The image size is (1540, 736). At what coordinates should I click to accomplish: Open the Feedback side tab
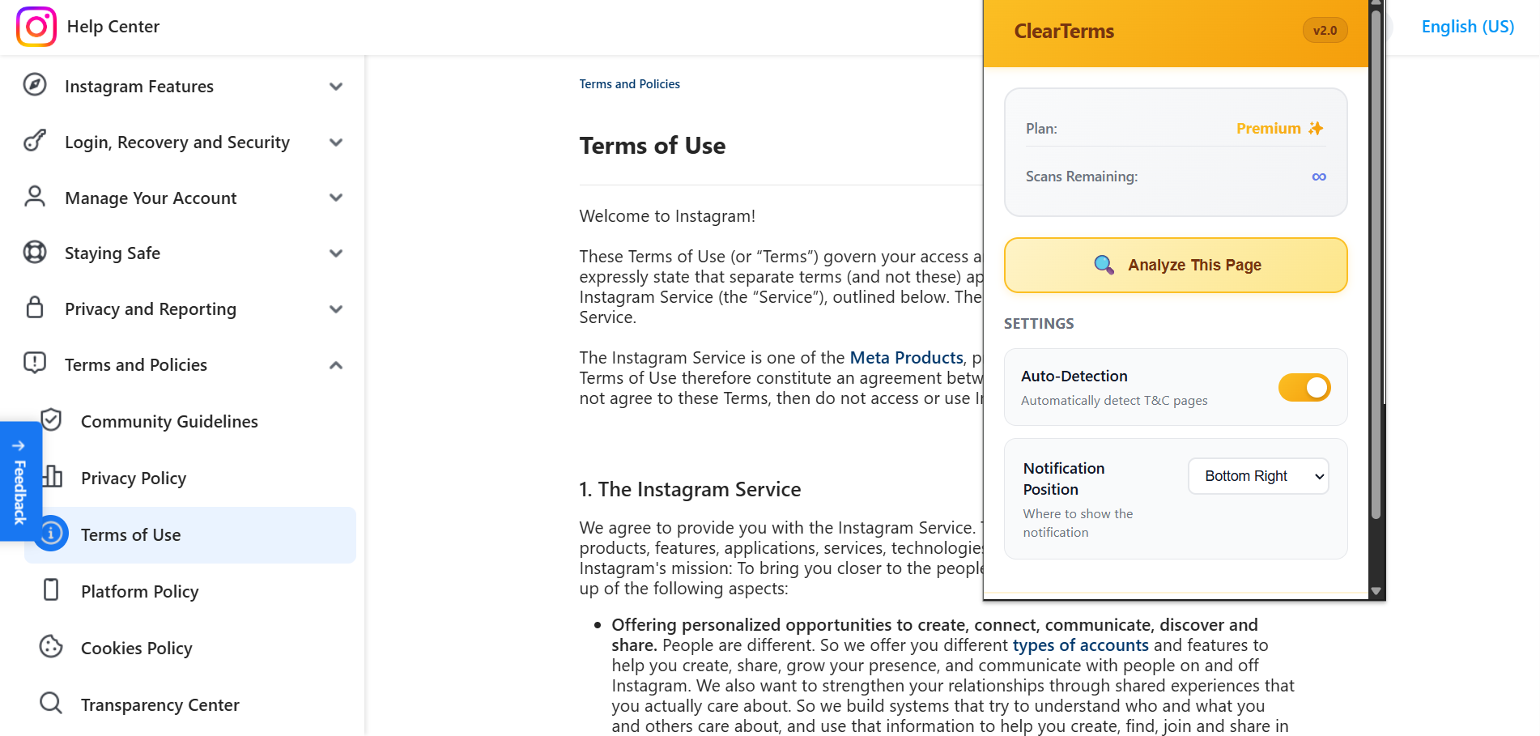click(x=20, y=481)
